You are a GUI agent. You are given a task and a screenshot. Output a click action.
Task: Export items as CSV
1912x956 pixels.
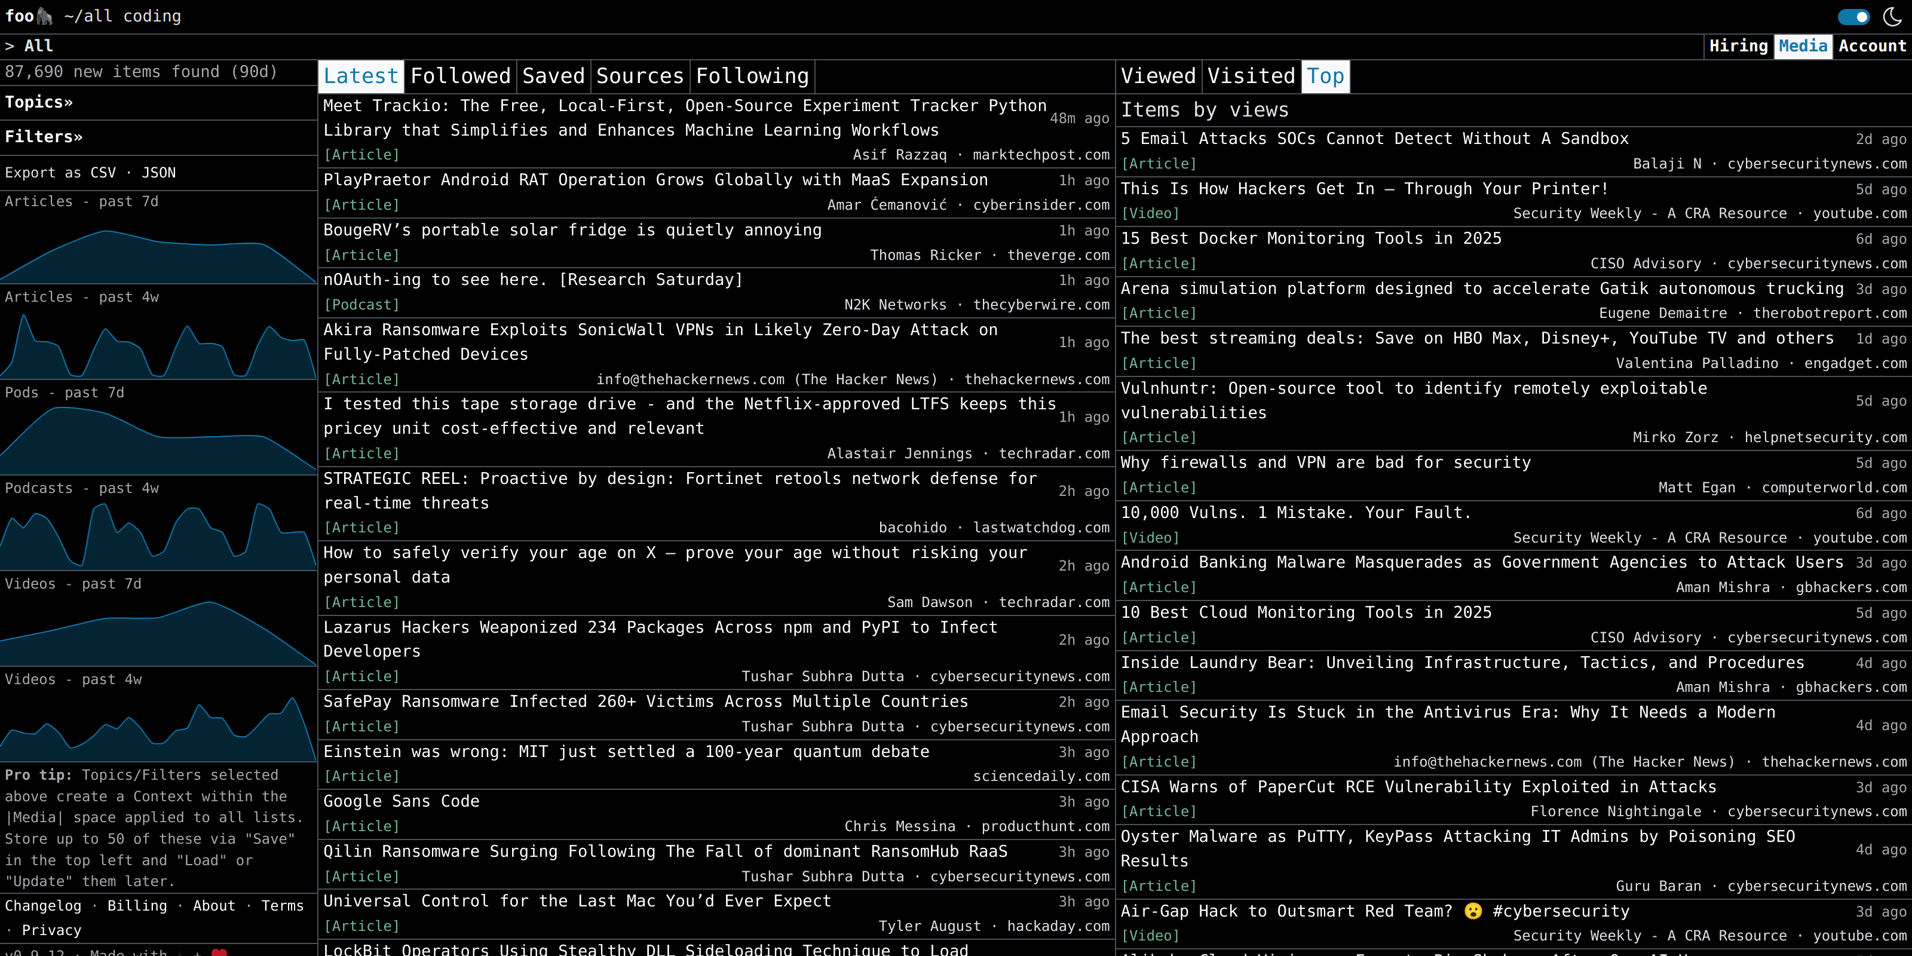point(103,172)
